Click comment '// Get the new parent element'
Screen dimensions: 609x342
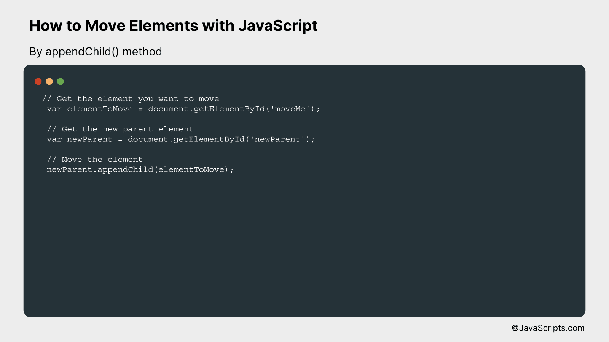[x=120, y=129]
